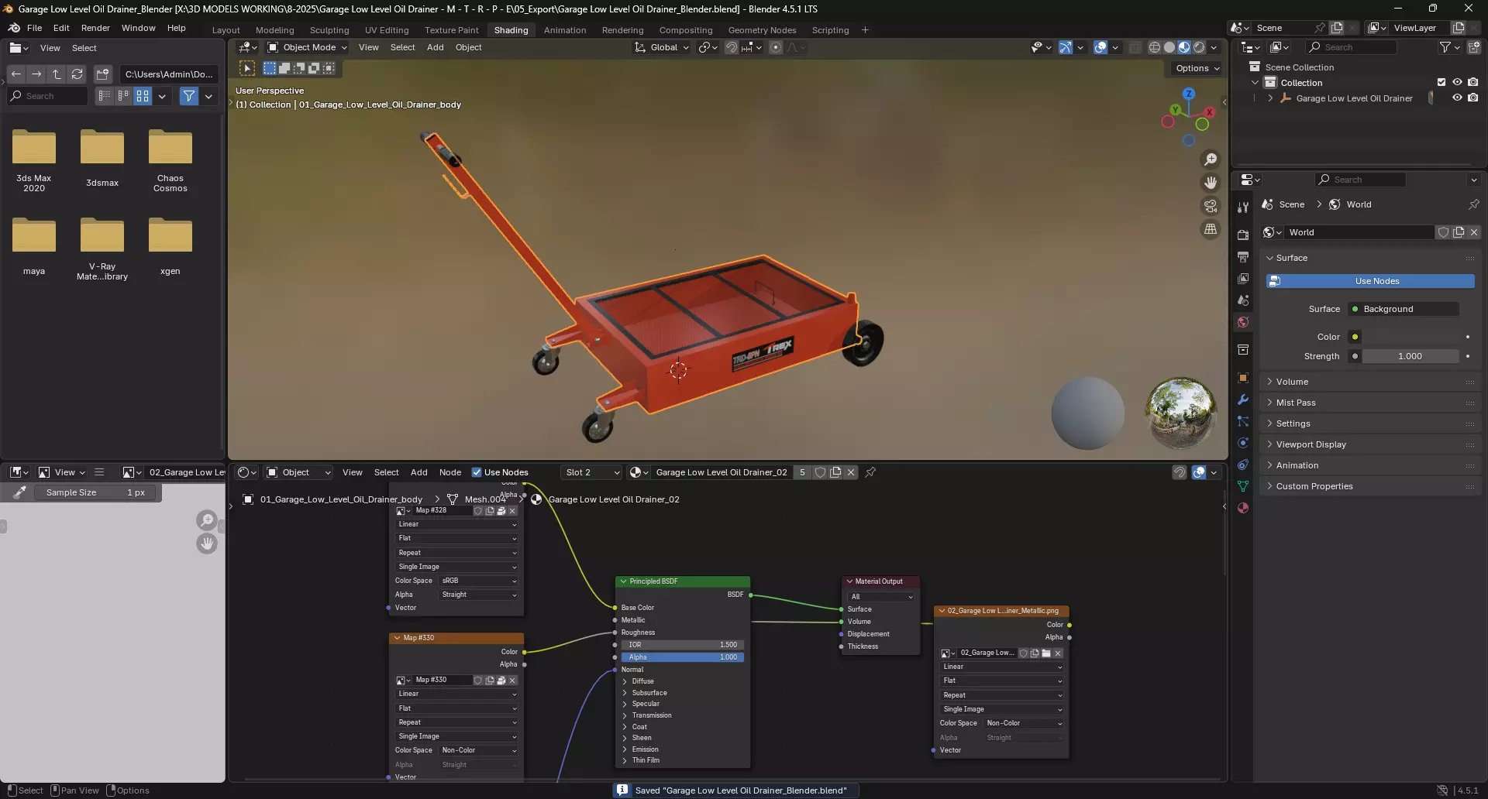Click new collection icon in outliner
1488x799 pixels.
1473,47
